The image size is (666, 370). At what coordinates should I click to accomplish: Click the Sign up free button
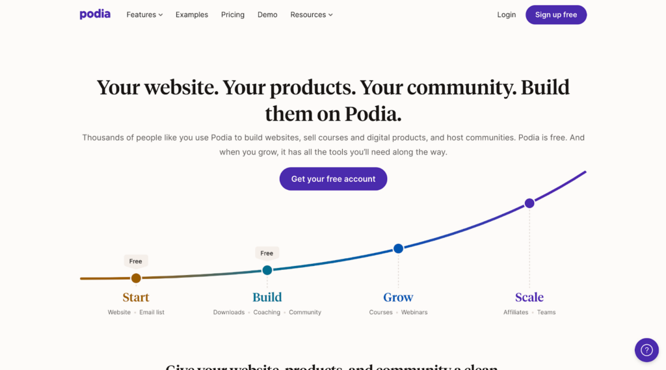click(x=556, y=15)
